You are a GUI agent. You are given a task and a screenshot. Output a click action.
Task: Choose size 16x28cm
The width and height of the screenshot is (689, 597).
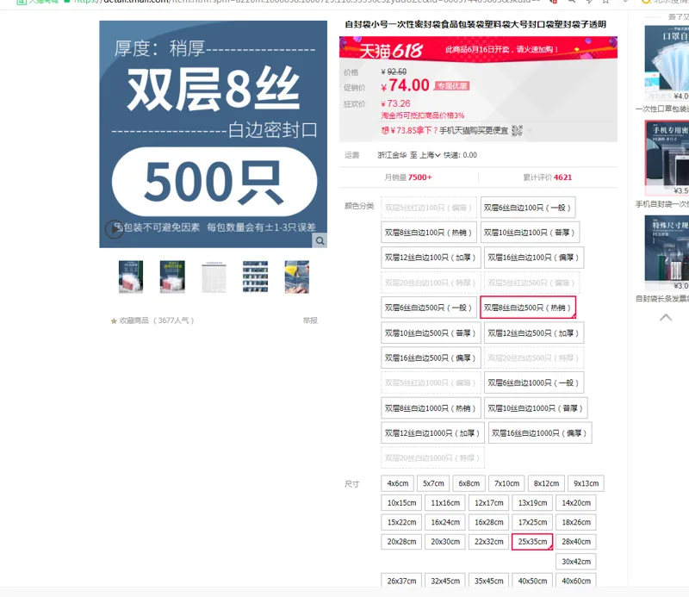(488, 522)
